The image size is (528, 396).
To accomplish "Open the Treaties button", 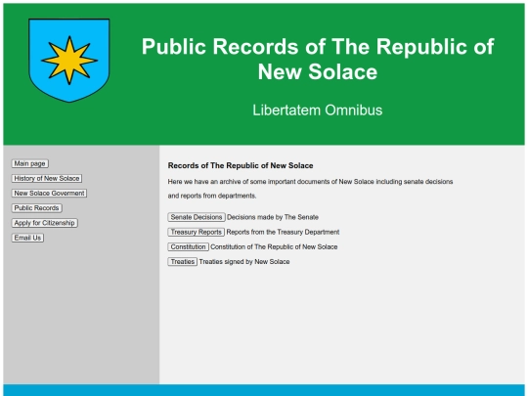I will [183, 262].
